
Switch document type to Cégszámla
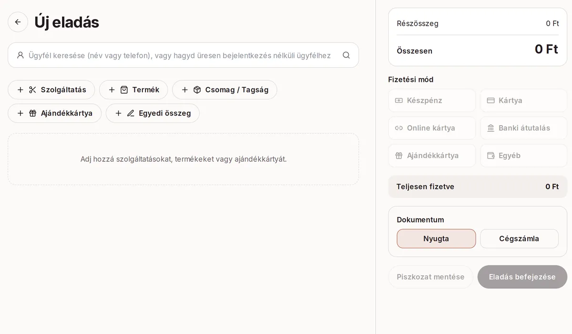pos(519,238)
